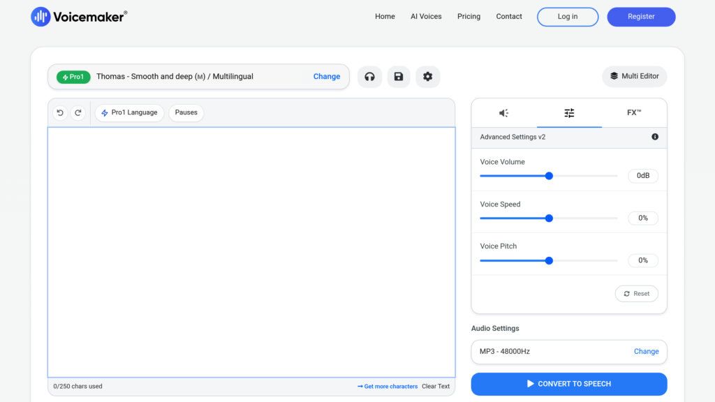Screen dimensions: 715x402
Task: Click the Multi Editor stack icon
Action: pos(614,76)
